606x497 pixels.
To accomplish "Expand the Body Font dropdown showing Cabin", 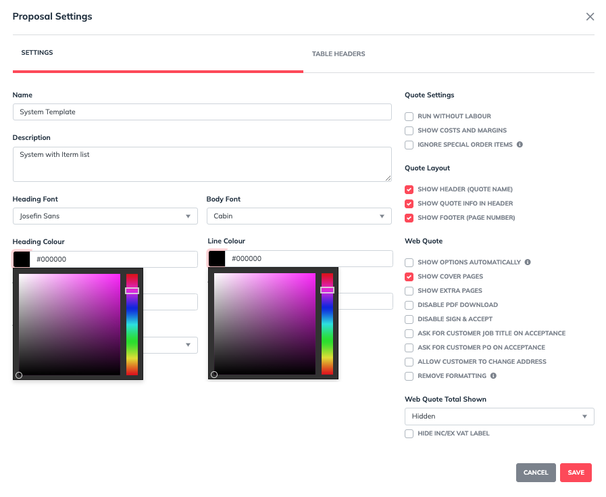I will [x=299, y=216].
